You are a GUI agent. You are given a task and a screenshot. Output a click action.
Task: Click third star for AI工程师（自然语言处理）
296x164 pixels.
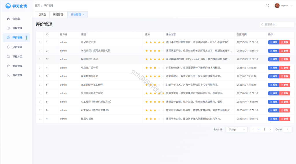point(155,110)
